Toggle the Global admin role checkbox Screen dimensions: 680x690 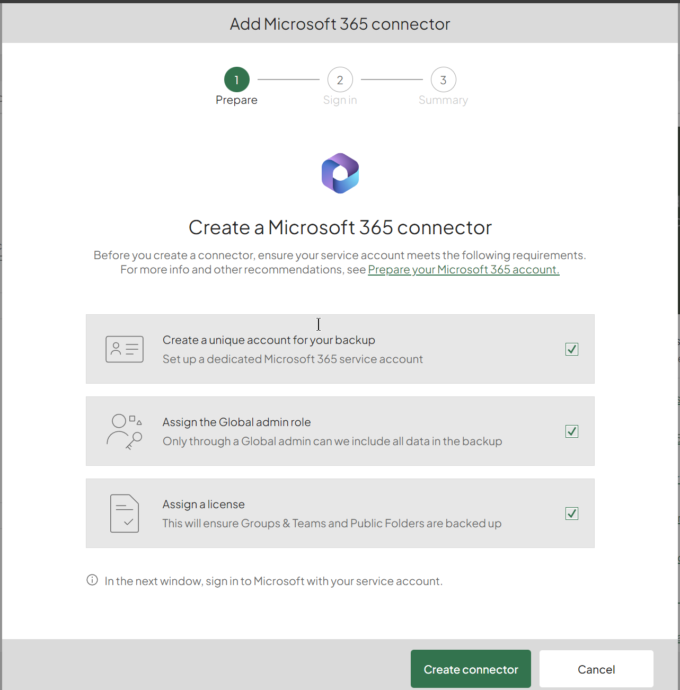coord(571,431)
